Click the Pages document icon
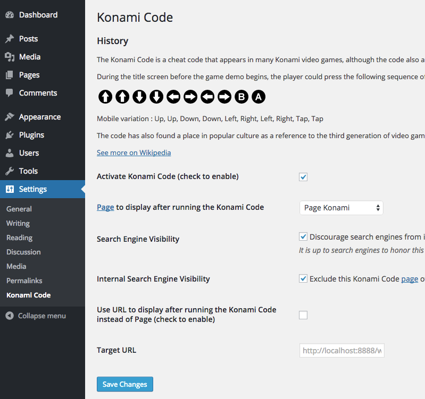The width and height of the screenshot is (425, 399). [10, 75]
